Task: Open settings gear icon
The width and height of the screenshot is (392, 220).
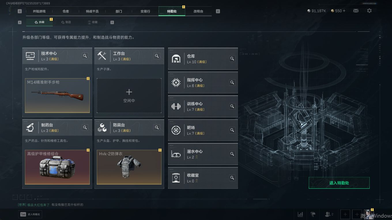Action: tap(369, 11)
